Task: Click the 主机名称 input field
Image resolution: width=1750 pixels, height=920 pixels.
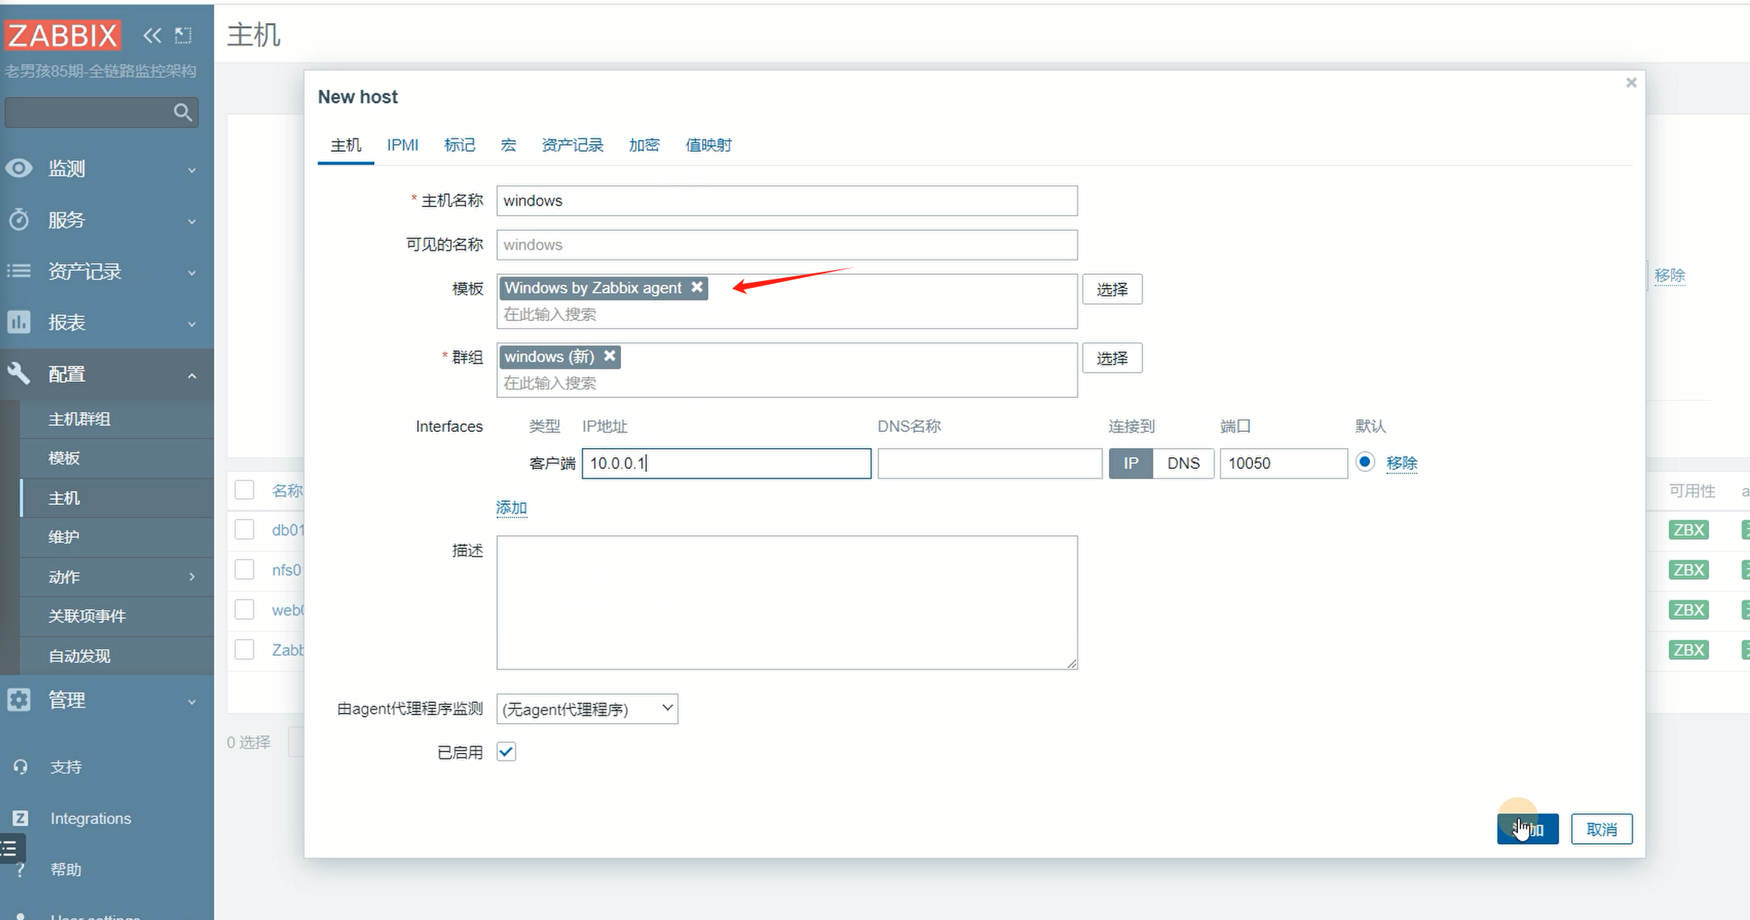Action: [x=787, y=201]
